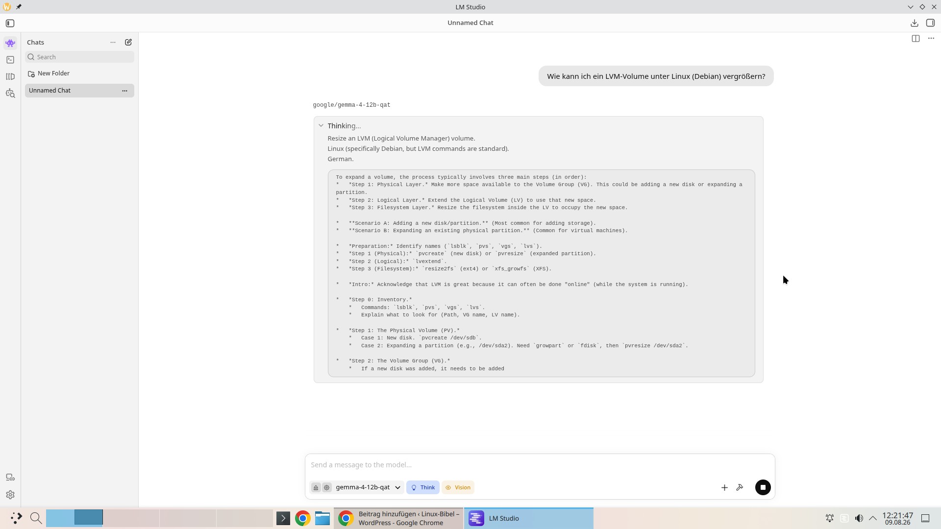This screenshot has height=529, width=941.
Task: Open the Chat view in the sidebar
Action: (10, 43)
